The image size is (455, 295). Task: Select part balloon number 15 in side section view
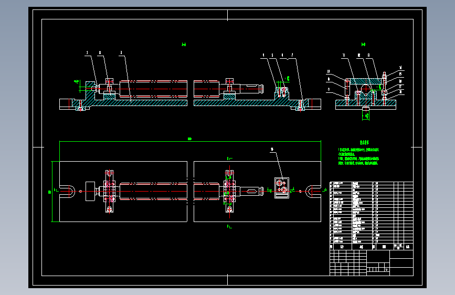tap(400, 75)
